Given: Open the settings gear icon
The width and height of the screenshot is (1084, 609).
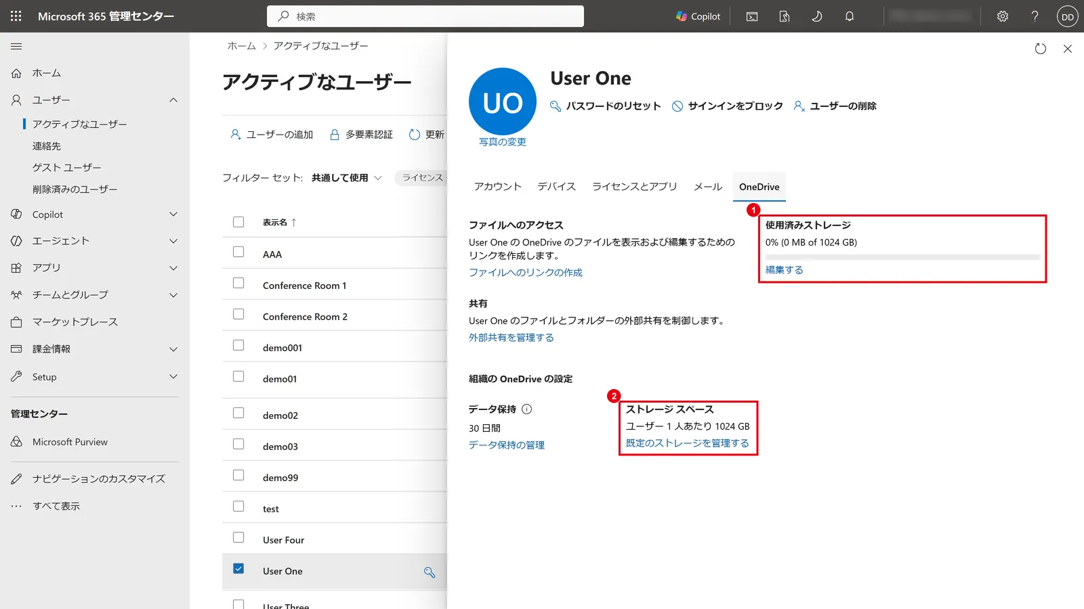Looking at the screenshot, I should tap(1003, 16).
